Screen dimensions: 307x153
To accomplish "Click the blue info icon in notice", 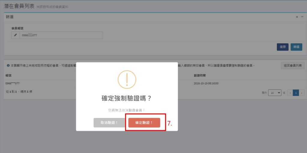I will 8,65.
